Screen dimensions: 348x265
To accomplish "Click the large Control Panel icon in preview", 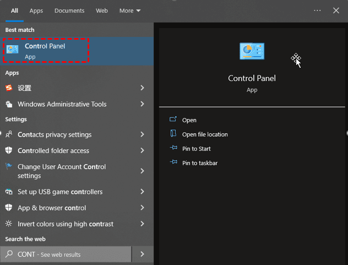I will (252, 51).
